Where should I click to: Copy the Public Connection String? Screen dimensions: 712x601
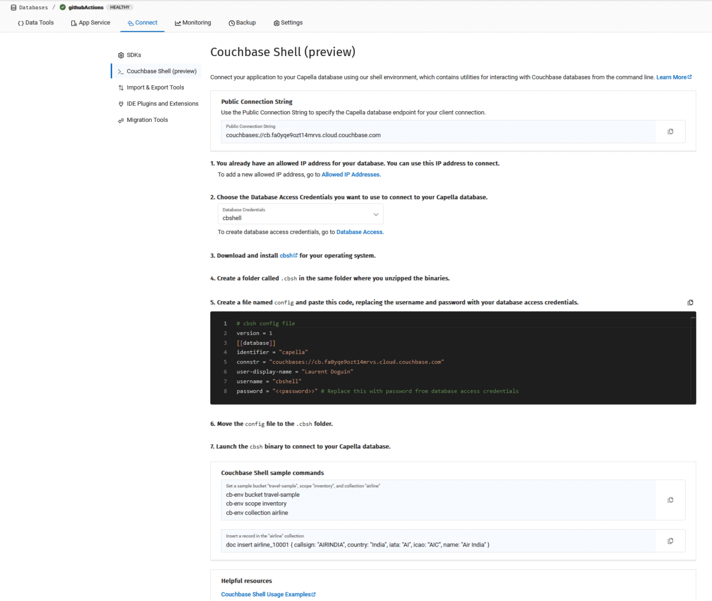pyautogui.click(x=670, y=131)
